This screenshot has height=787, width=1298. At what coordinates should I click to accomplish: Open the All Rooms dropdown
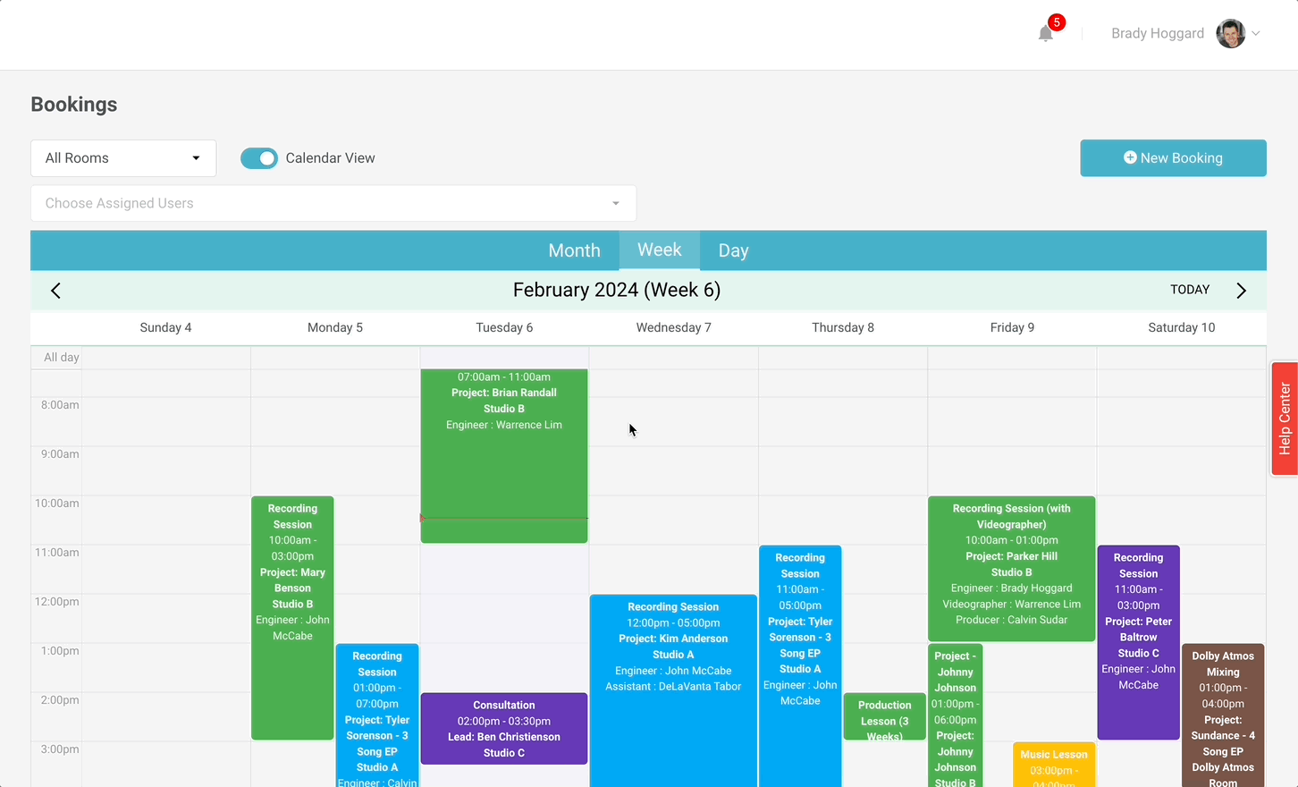tap(123, 158)
